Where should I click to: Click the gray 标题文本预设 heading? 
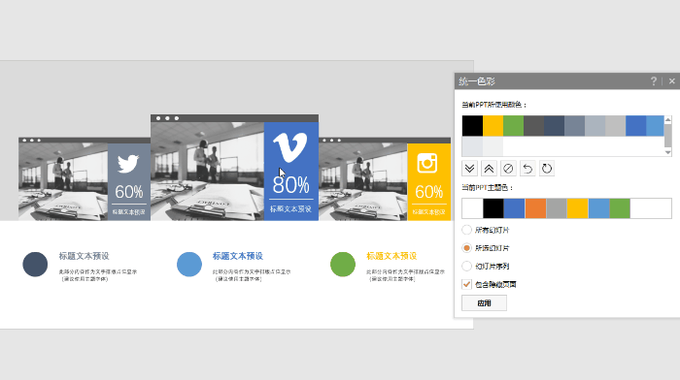point(85,256)
